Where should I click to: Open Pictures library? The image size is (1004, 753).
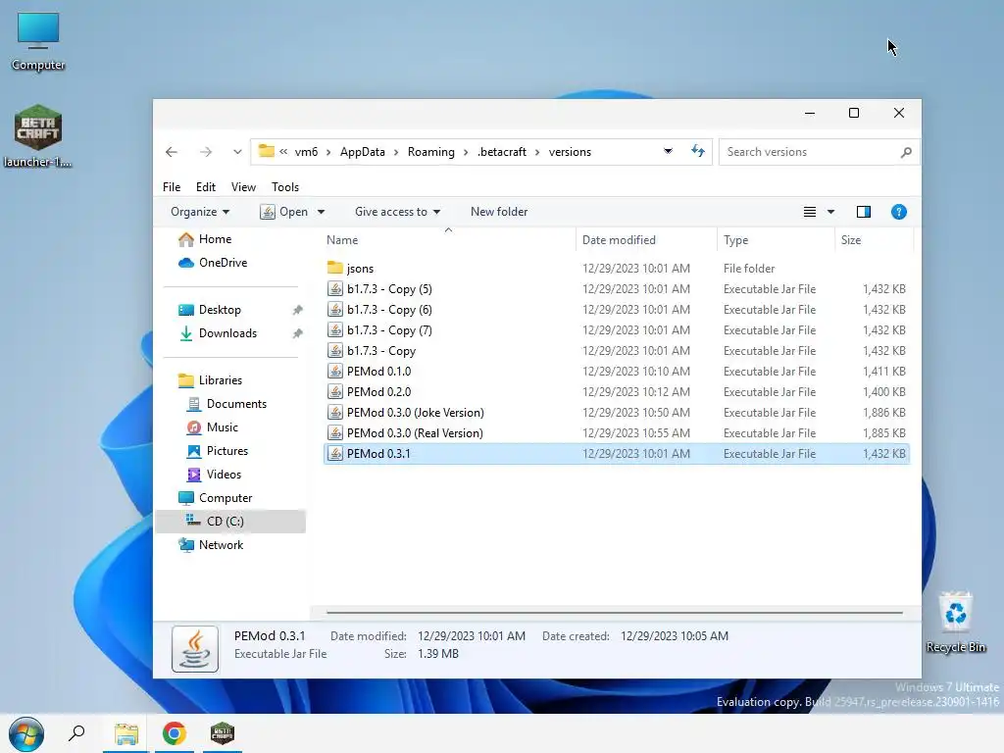[x=217, y=451]
